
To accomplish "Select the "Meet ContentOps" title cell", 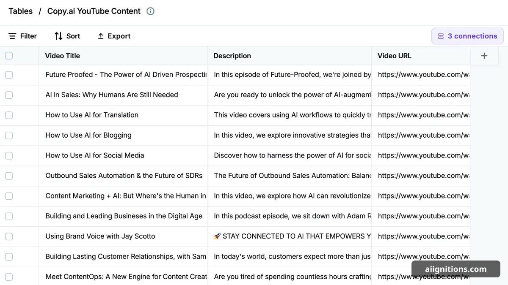I will [x=123, y=277].
